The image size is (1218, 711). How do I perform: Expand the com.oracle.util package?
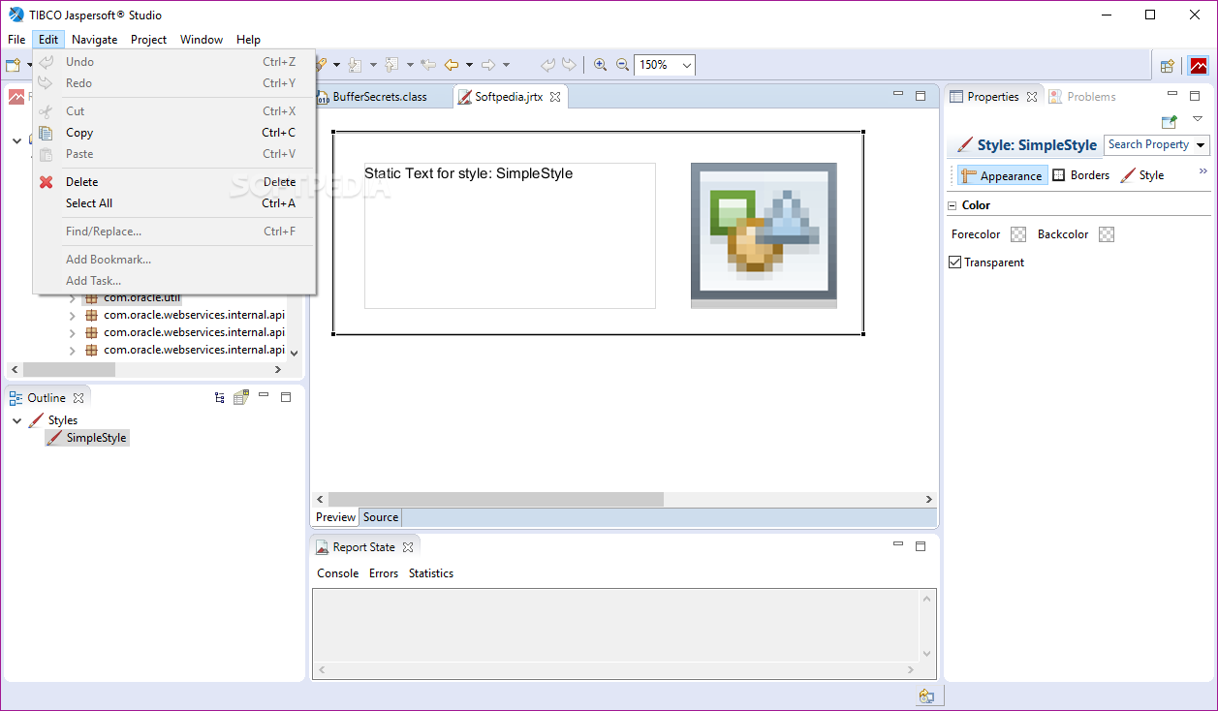click(72, 298)
